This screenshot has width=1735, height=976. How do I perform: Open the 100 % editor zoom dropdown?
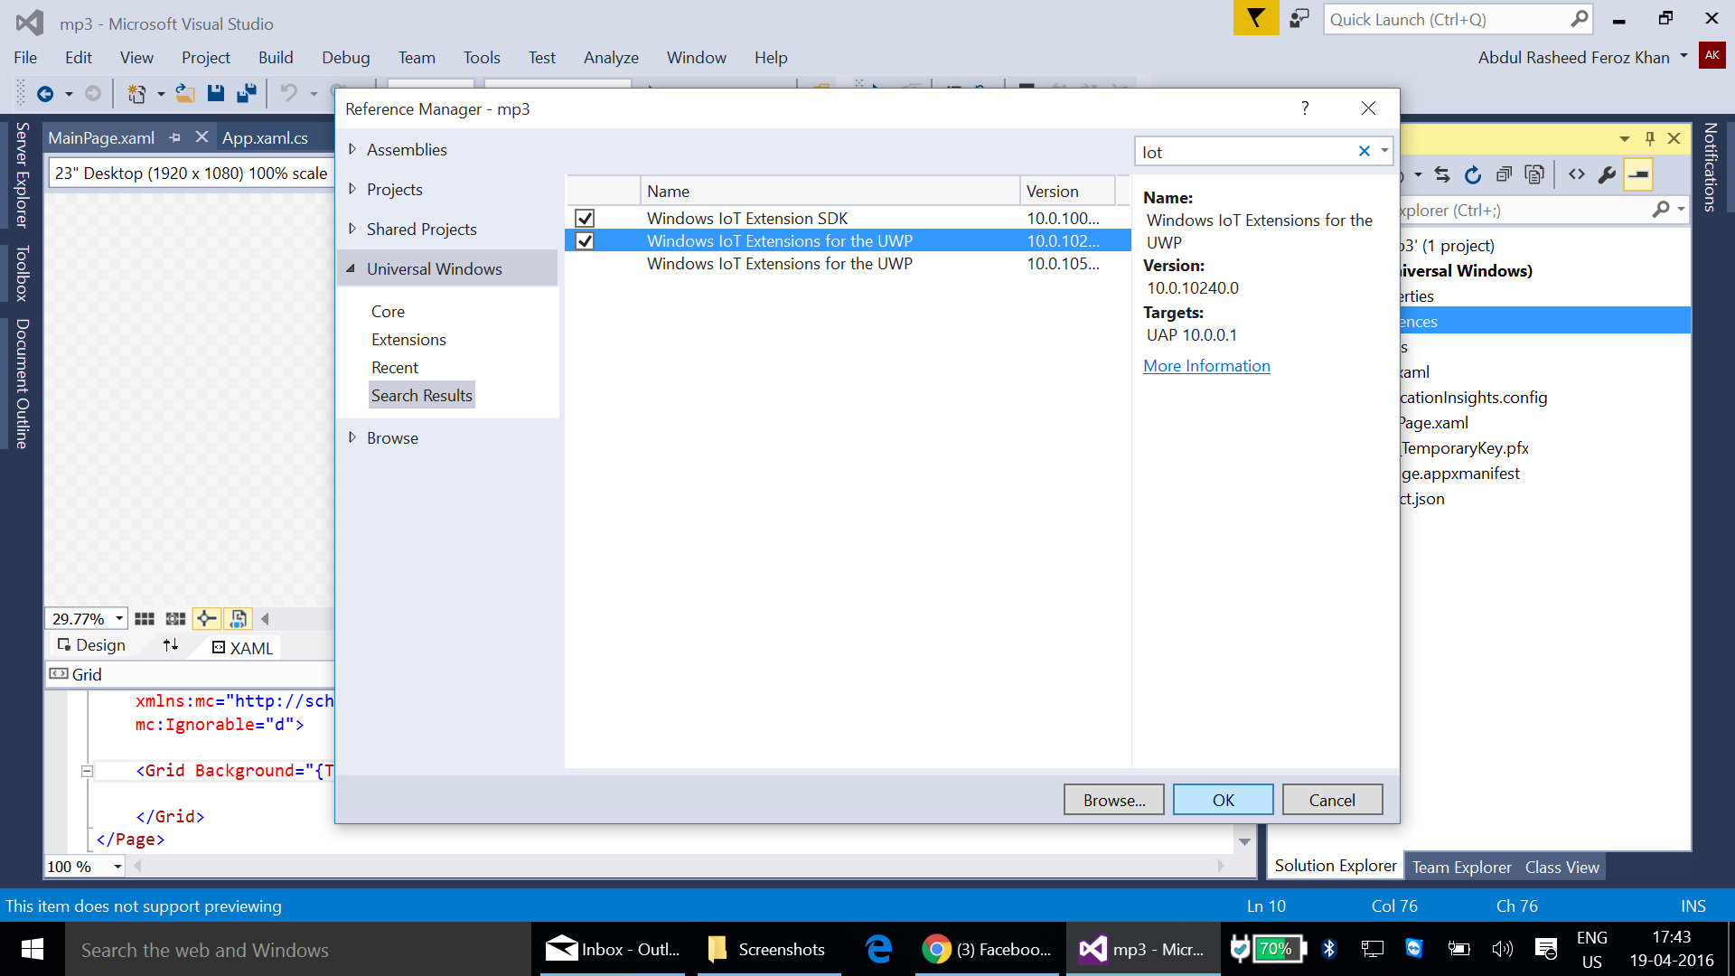click(x=117, y=867)
